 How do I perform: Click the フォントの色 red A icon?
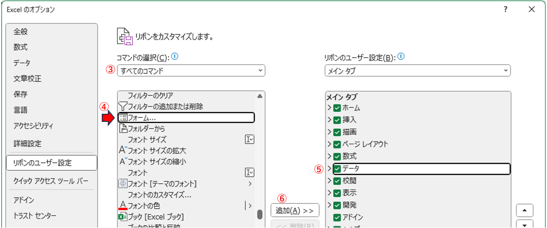tap(122, 206)
